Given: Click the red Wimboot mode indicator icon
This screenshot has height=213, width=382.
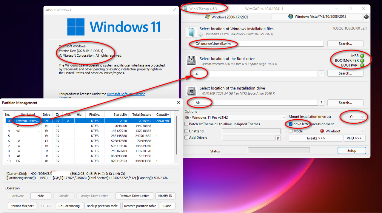Looking at the screenshot, I should (x=322, y=131).
